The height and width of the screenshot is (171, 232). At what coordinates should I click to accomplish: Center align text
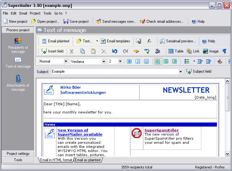166,61
